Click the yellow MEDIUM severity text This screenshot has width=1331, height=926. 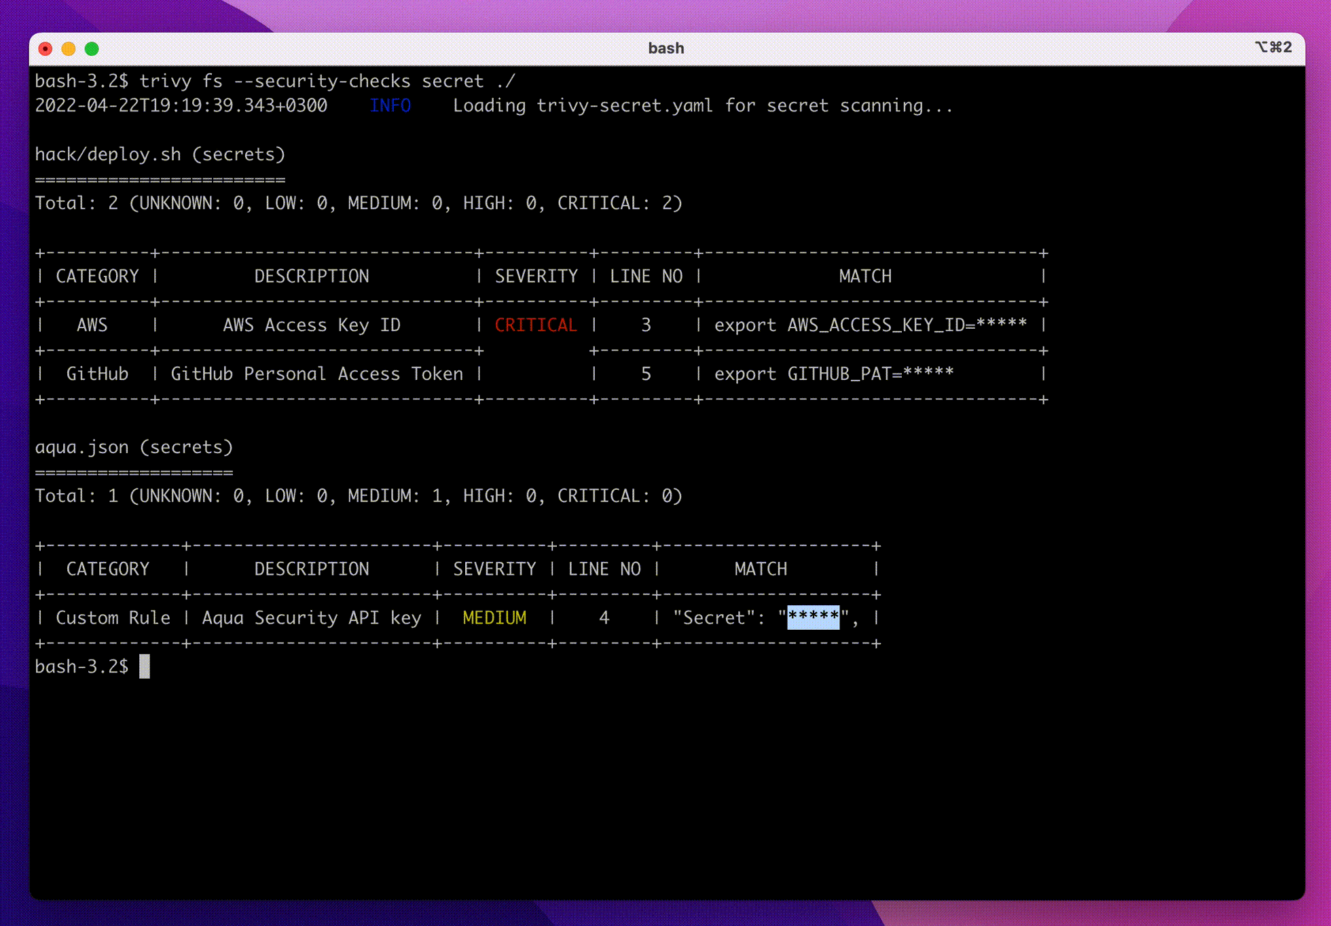click(x=494, y=618)
